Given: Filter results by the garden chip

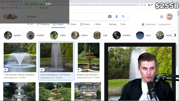Looking at the screenshot, I should pos(14,35).
